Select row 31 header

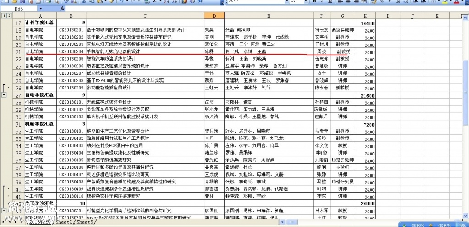(x=18, y=124)
